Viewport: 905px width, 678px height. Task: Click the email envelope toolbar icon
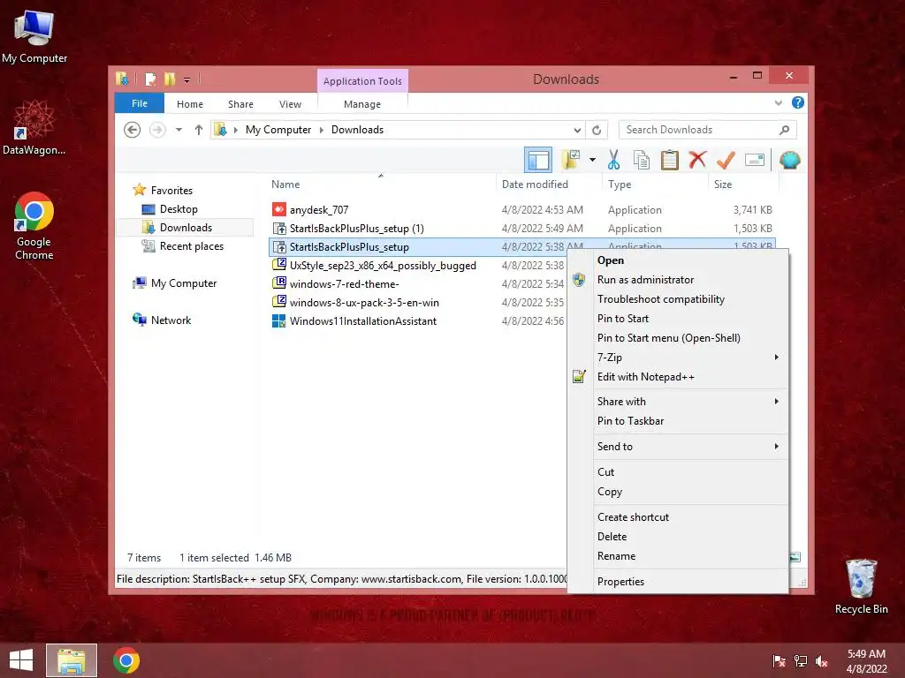755,161
